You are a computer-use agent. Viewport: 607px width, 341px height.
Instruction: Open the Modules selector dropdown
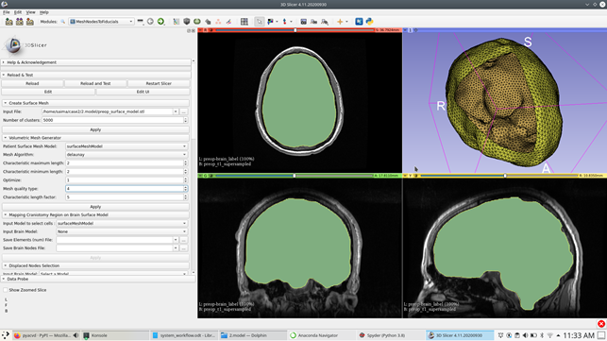pyautogui.click(x=101, y=22)
